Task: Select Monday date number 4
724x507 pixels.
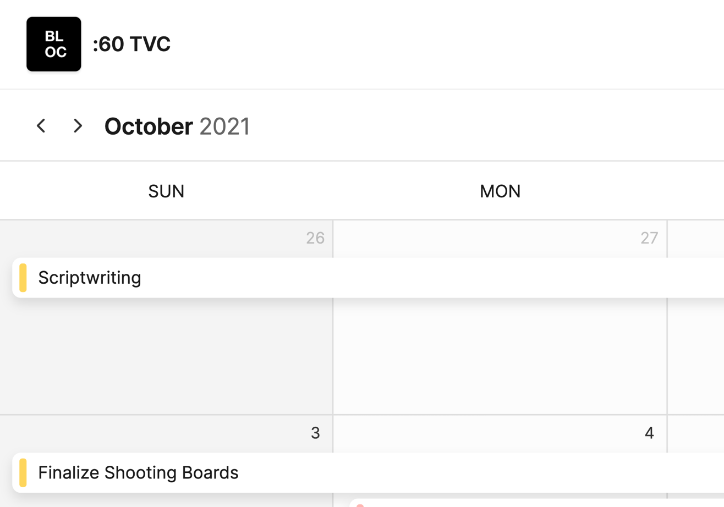Action: point(649,433)
